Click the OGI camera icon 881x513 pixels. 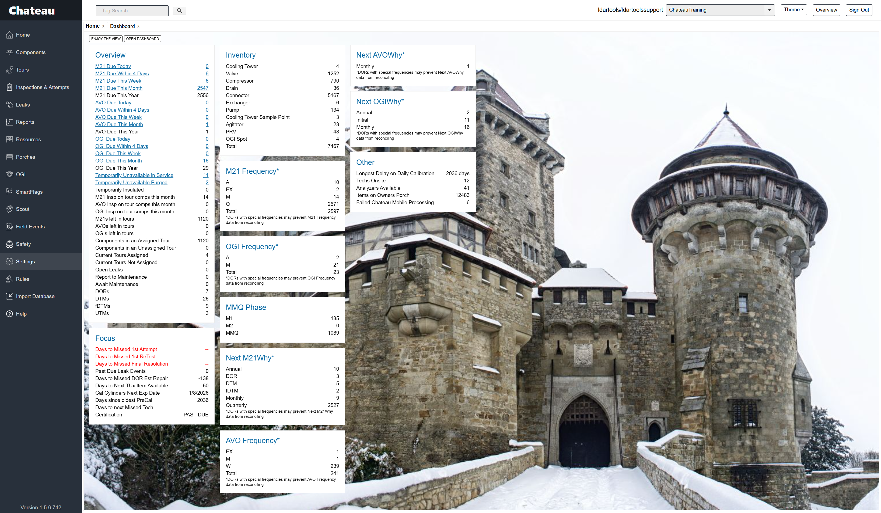pyautogui.click(x=9, y=174)
